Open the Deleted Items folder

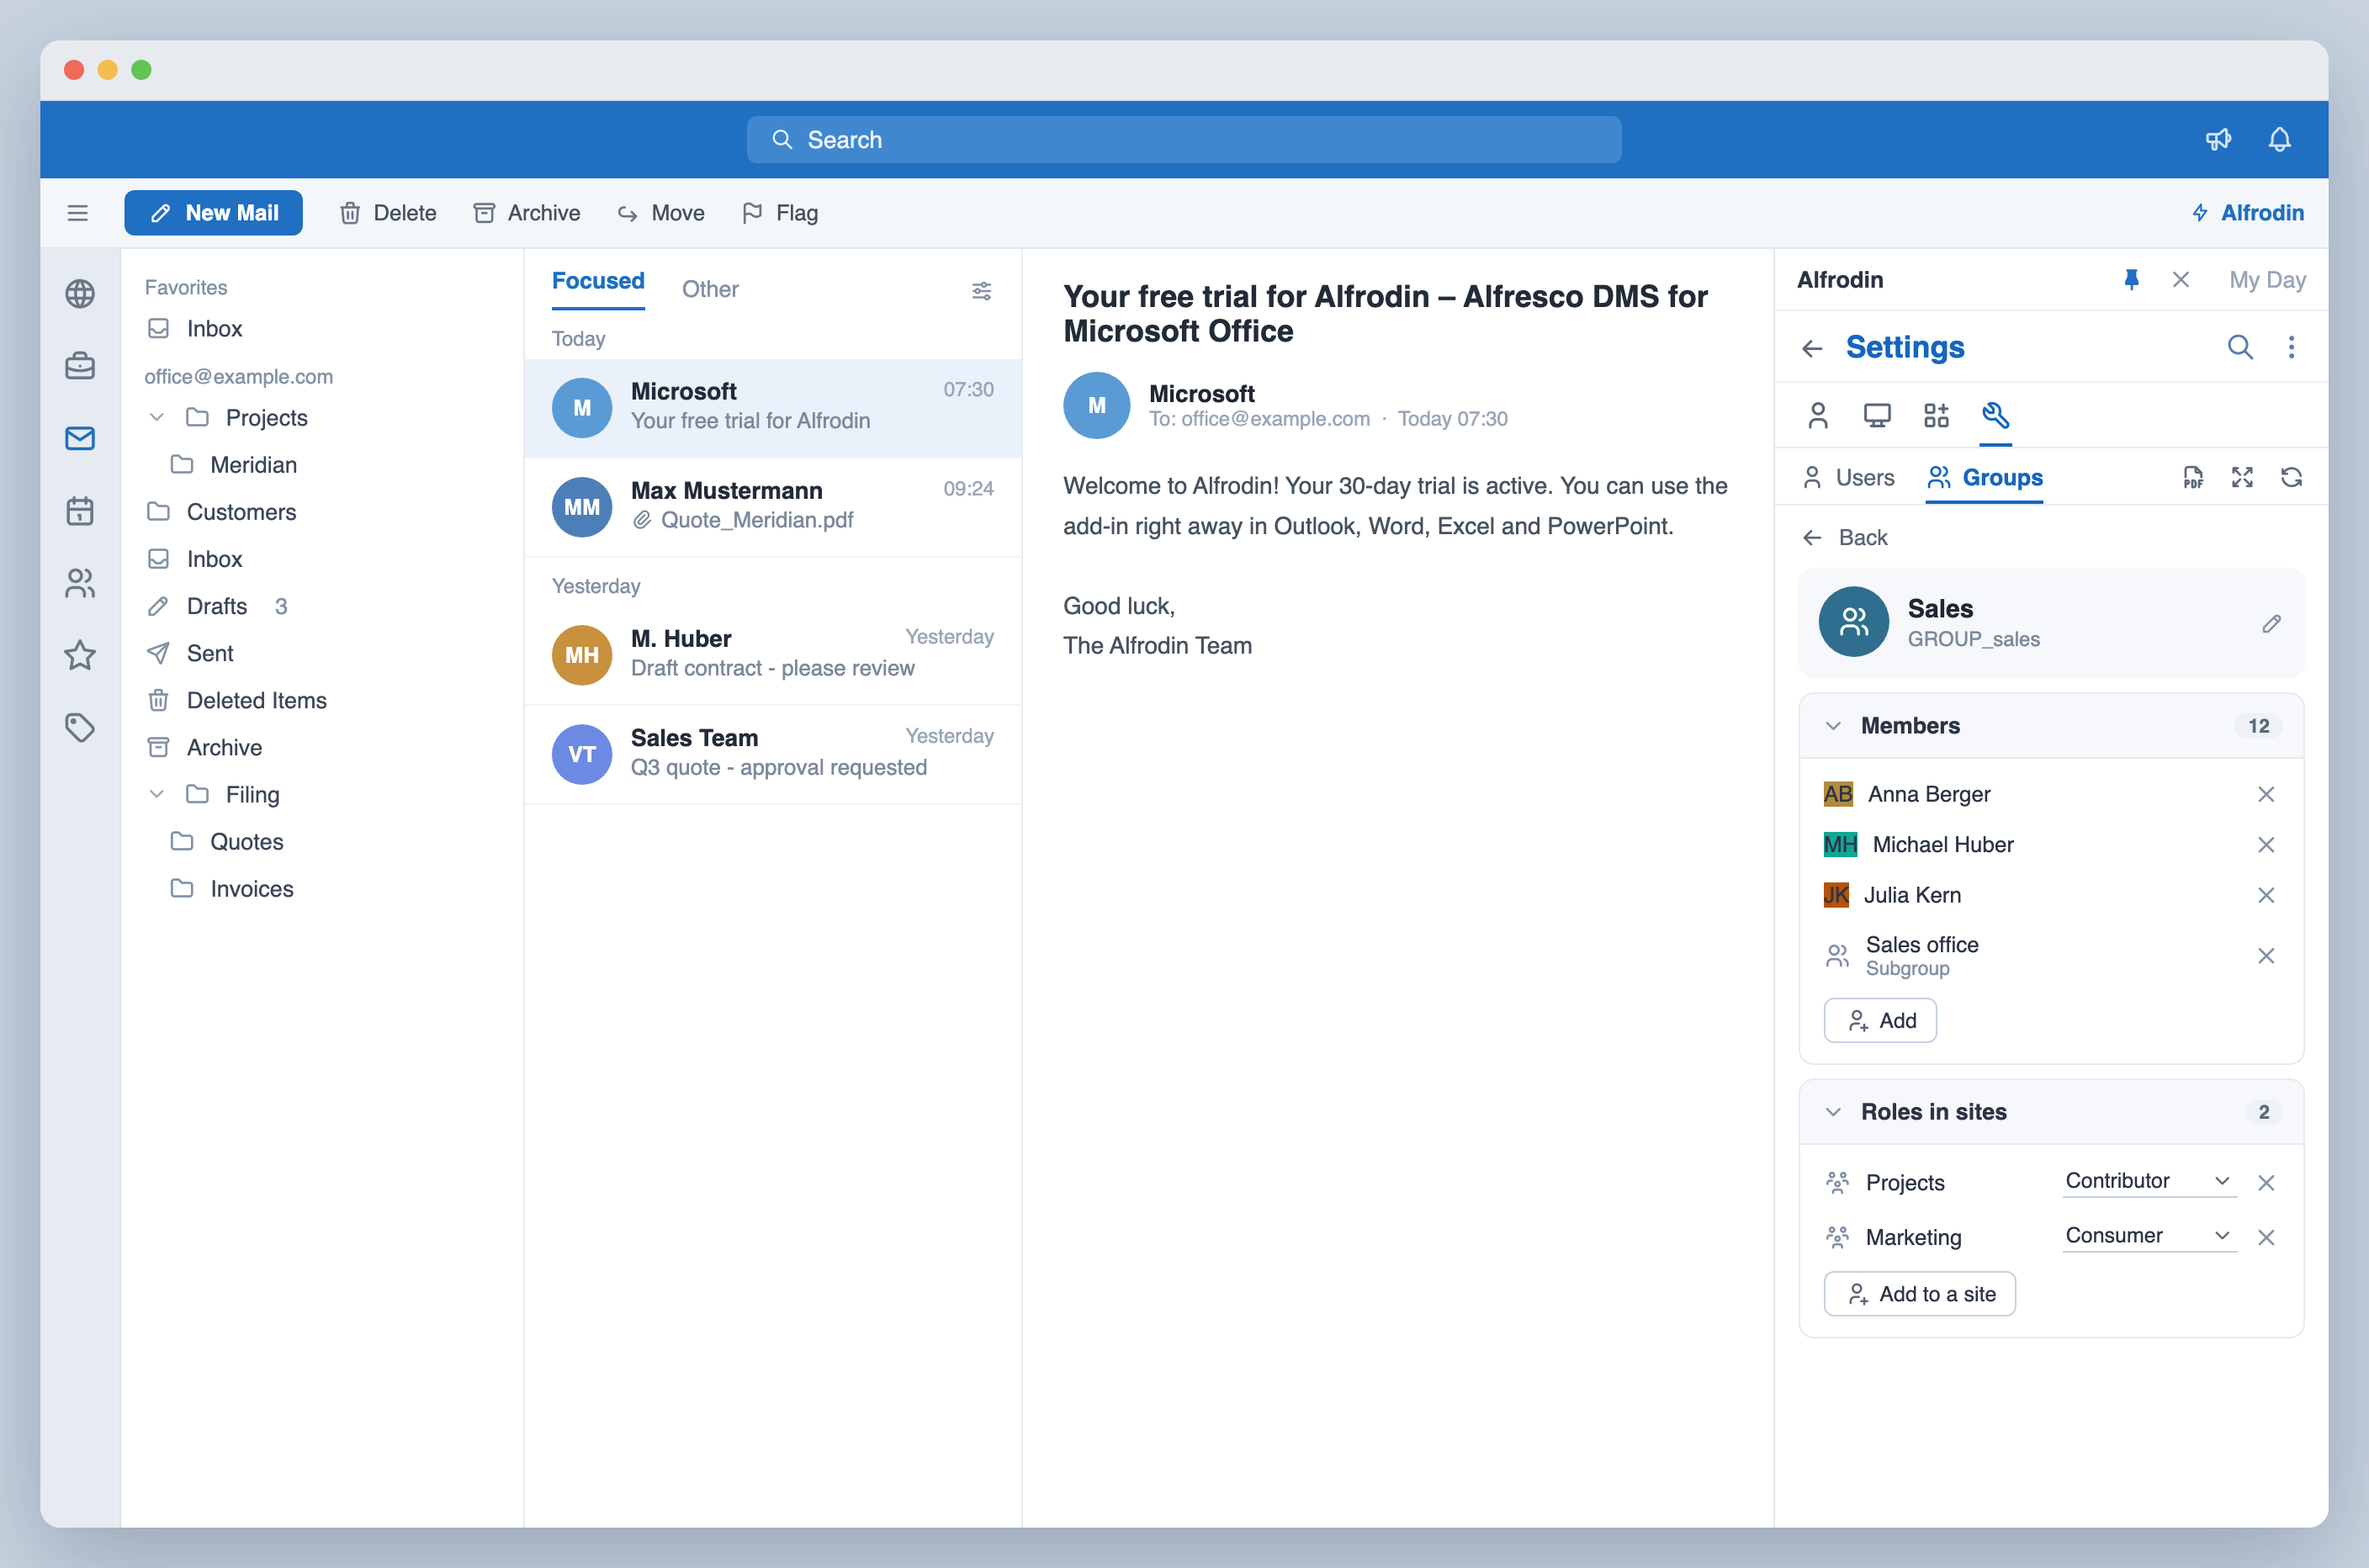[x=238, y=700]
